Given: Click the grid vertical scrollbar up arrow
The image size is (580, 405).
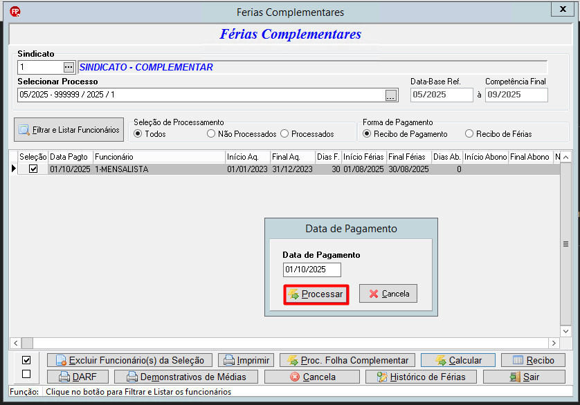Looking at the screenshot, I should point(565,157).
